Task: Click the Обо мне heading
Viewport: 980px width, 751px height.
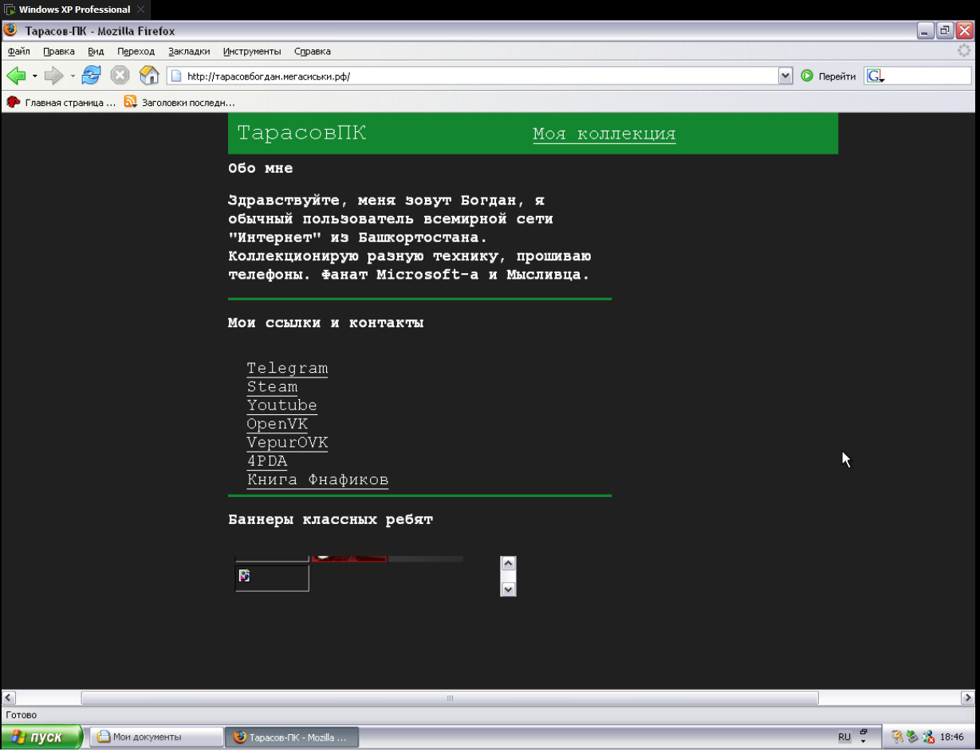Action: [261, 169]
